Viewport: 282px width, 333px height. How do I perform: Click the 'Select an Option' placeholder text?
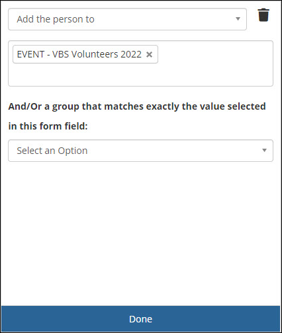click(52, 151)
